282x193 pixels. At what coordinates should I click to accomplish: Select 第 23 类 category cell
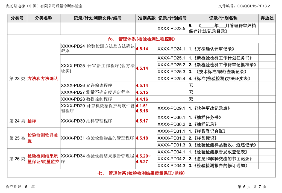coord(17,79)
